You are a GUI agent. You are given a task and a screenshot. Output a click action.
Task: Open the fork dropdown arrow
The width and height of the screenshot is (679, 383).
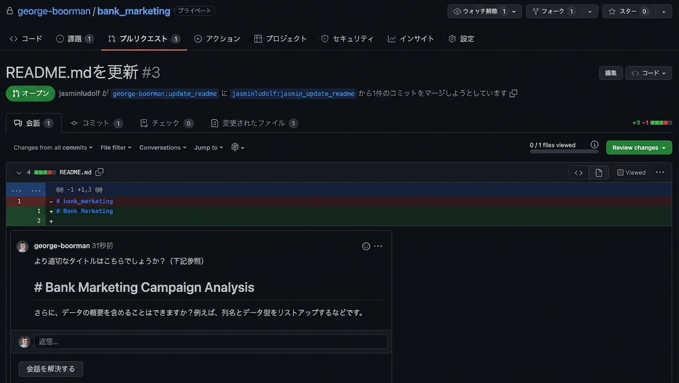point(590,11)
